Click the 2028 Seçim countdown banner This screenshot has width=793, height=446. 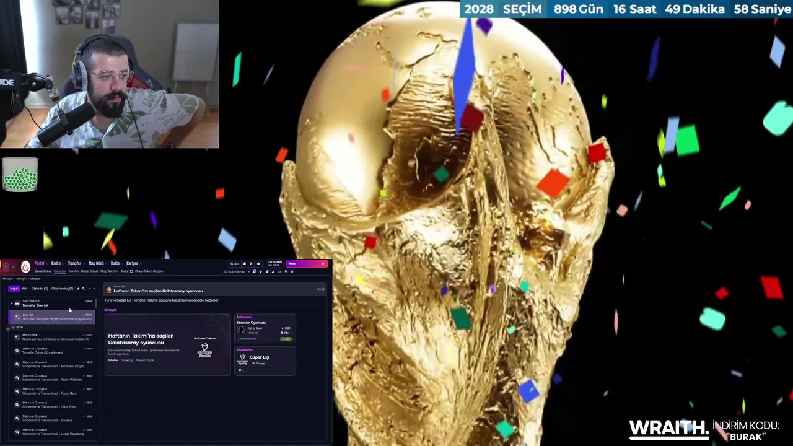pyautogui.click(x=626, y=9)
